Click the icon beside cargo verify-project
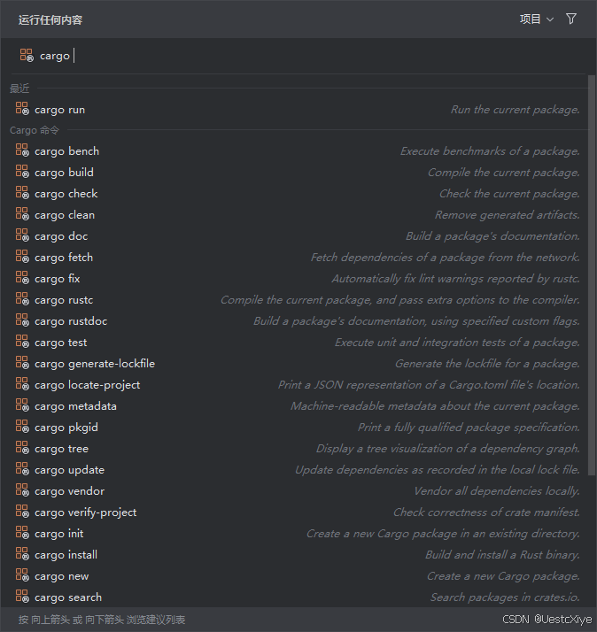Image resolution: width=597 pixels, height=632 pixels. [x=22, y=512]
